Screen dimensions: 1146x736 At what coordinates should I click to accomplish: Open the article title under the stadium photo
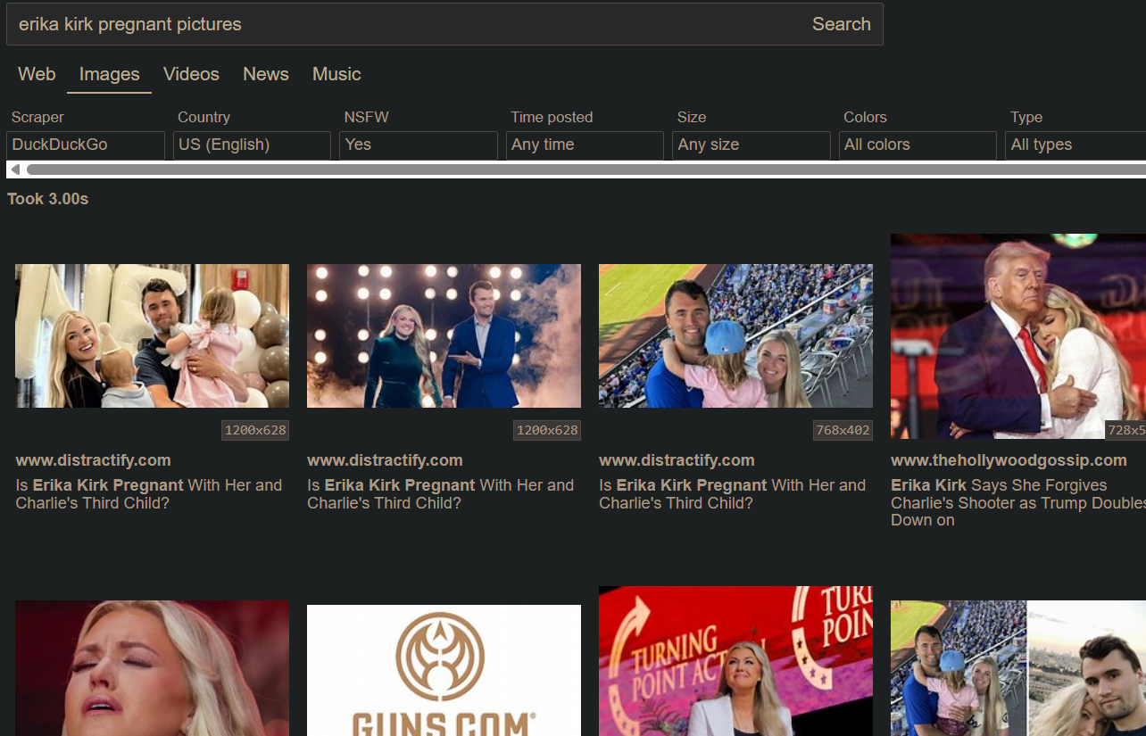[x=733, y=494]
